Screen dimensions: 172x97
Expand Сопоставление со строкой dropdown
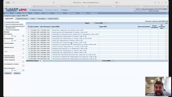point(23,66)
